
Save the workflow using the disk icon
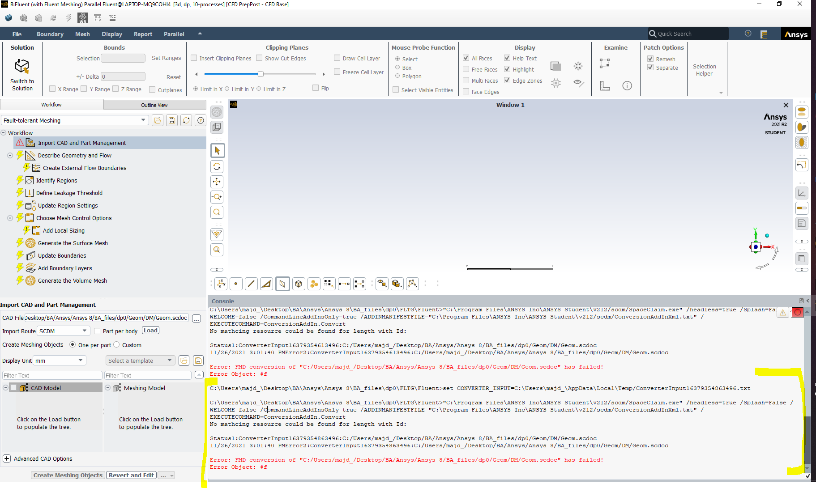[x=172, y=120]
